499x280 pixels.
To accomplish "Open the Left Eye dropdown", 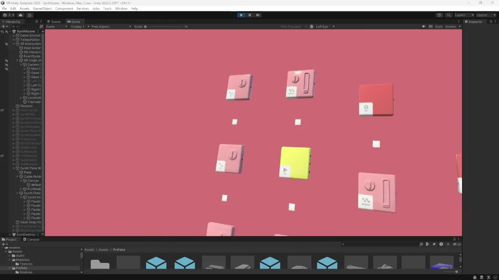I will (325, 26).
